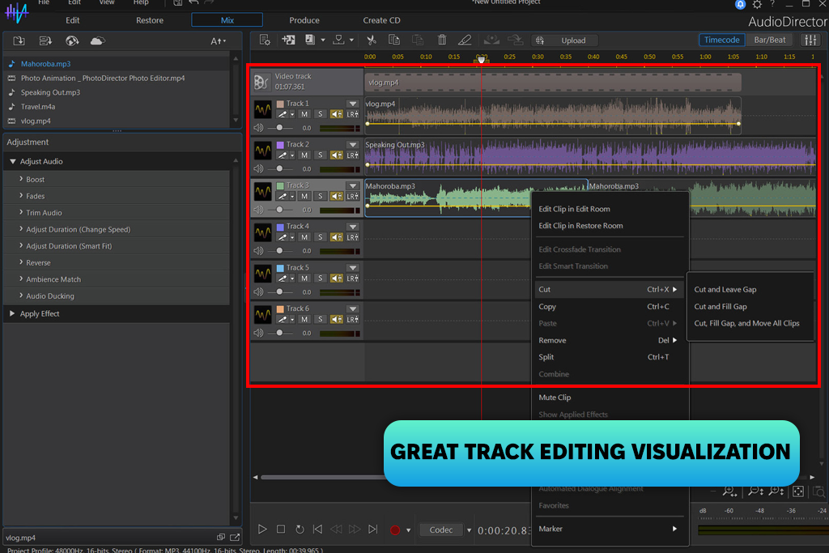The width and height of the screenshot is (829, 553).
Task: Expand the Boost adjustment
Action: [21, 179]
